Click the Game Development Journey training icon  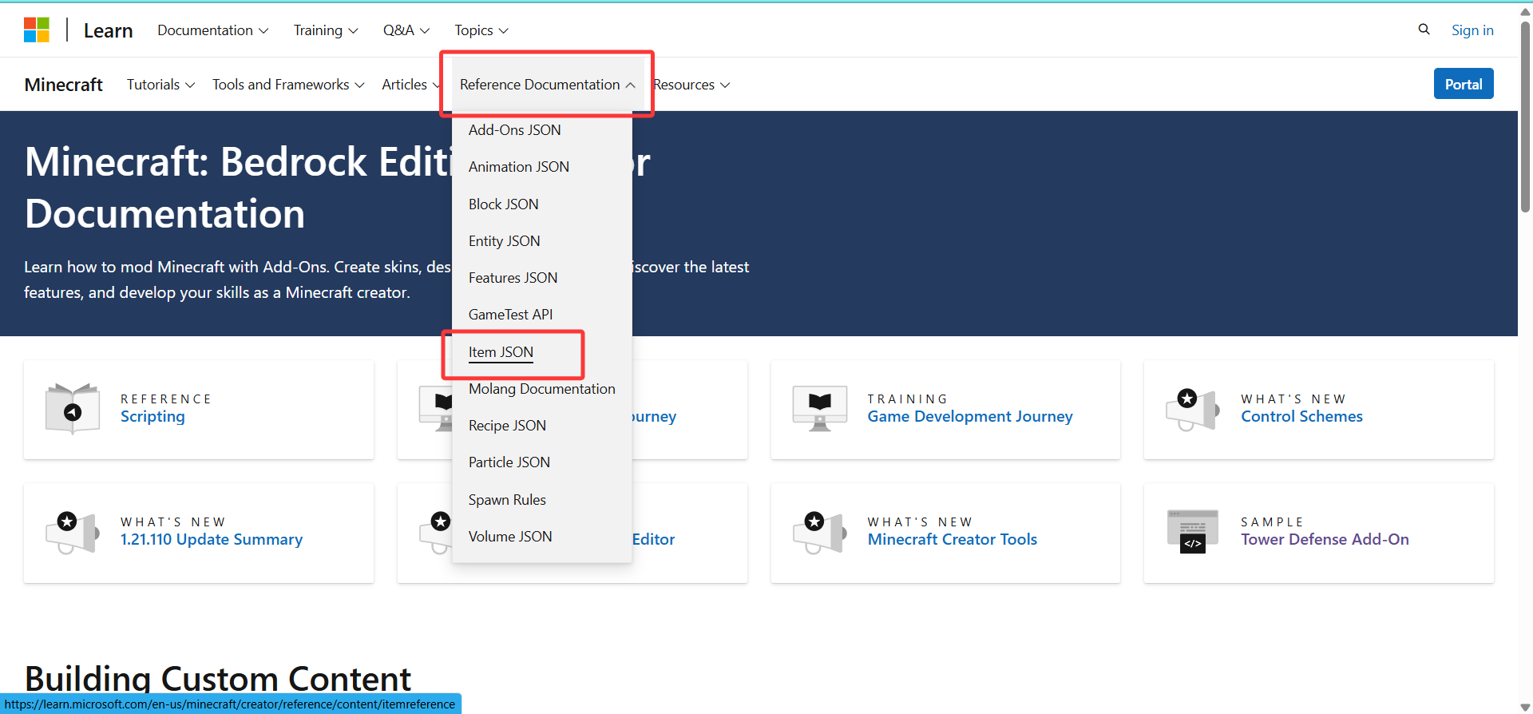click(x=819, y=409)
